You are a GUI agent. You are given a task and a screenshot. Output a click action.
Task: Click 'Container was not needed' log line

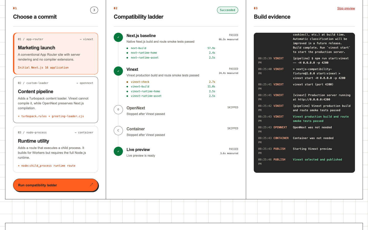click(x=313, y=138)
